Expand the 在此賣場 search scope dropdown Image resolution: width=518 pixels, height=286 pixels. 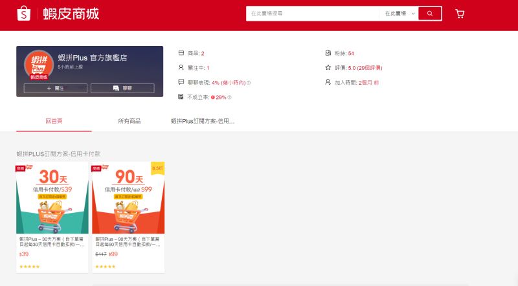(400, 14)
